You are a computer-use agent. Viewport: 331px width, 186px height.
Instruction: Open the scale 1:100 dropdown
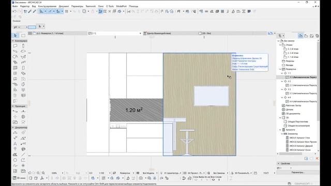(x=110, y=173)
